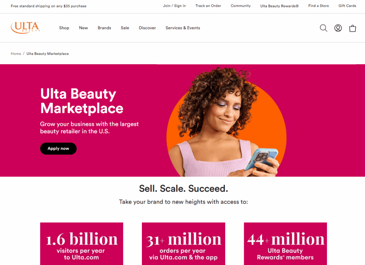Open the search magnifier icon
Screen dimensions: 365x265
(323, 28)
